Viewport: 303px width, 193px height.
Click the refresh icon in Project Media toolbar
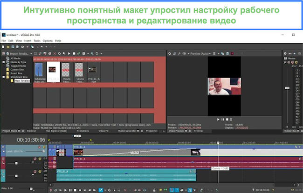coord(97,53)
